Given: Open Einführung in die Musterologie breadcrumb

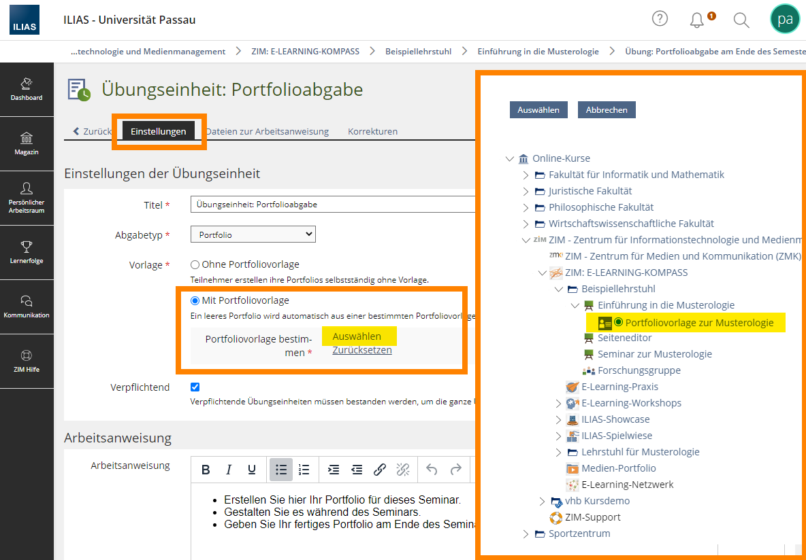Looking at the screenshot, I should pos(538,52).
